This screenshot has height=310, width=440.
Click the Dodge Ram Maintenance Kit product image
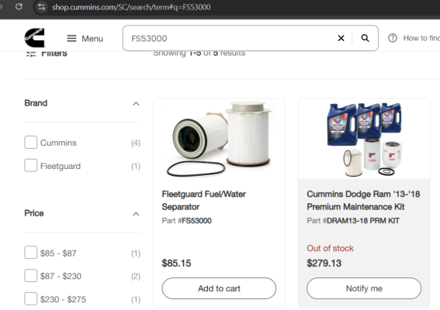click(364, 139)
